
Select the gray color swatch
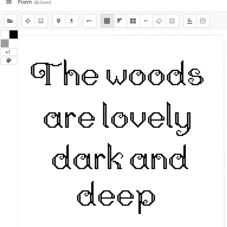pyautogui.click(x=5, y=43)
